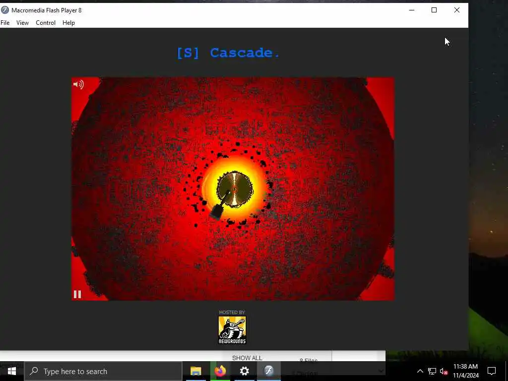Minimize the Flash Player window
Screen dimensions: 508x381
point(412,10)
